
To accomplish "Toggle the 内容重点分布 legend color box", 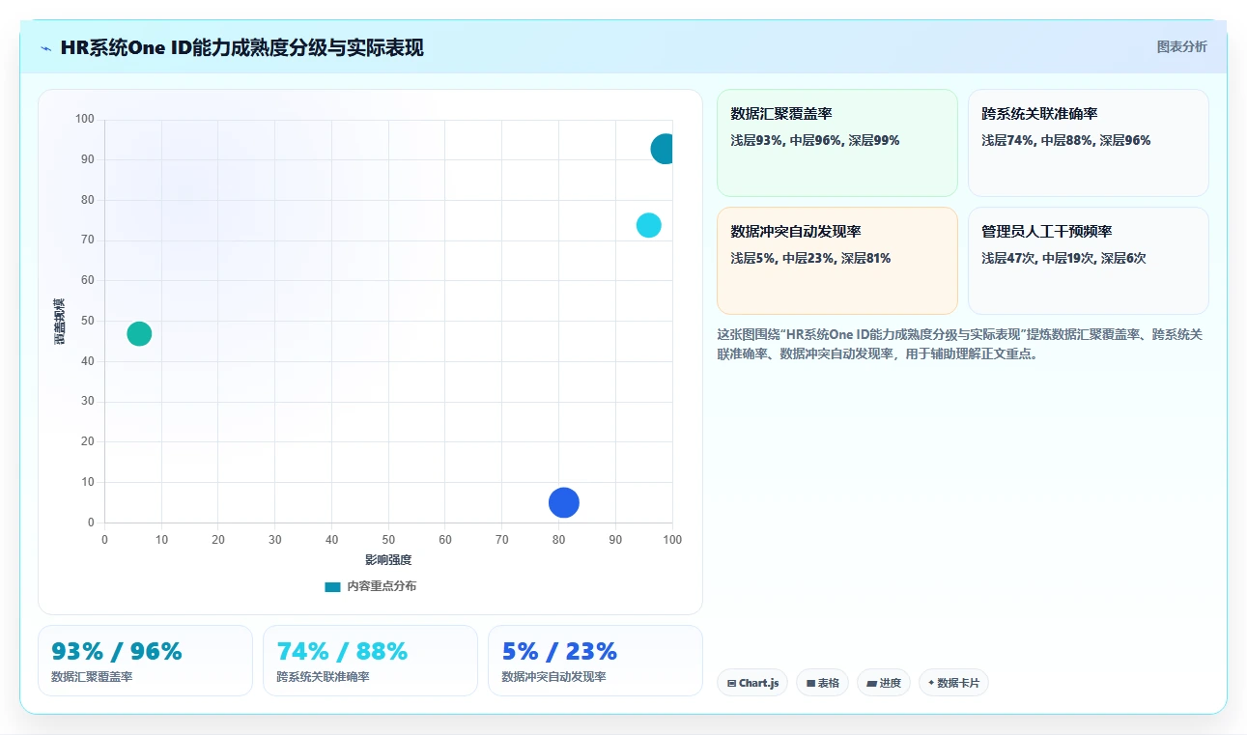I will point(332,586).
